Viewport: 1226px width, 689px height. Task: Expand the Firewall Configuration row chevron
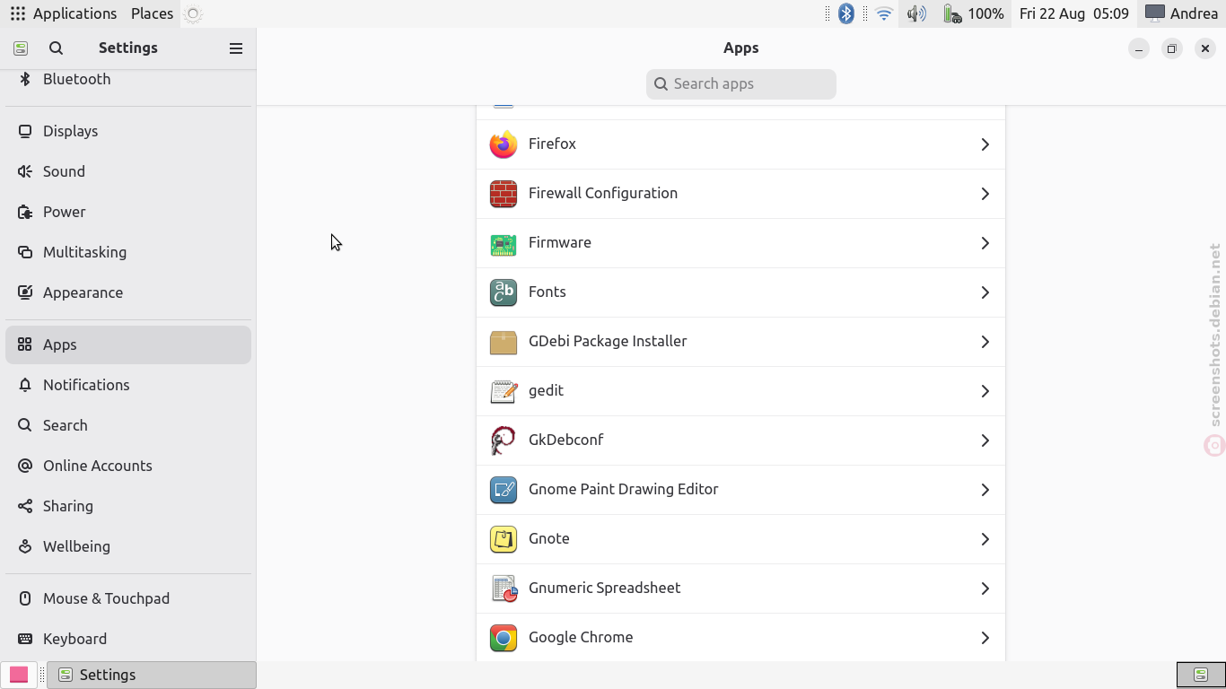point(985,194)
